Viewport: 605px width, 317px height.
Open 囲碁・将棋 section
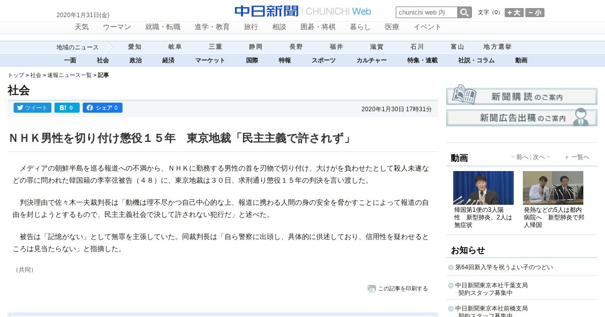click(x=318, y=27)
